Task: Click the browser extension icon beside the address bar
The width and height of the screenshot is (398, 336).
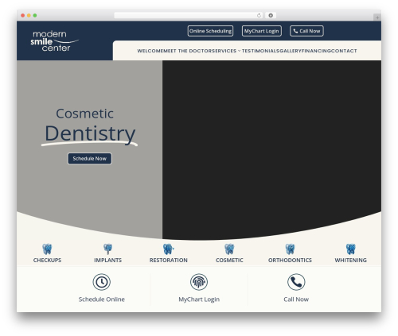Action: pos(271,15)
